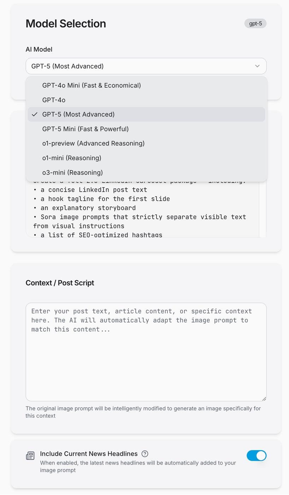Choose o1-preview (Advanced Reasoning) from list
This screenshot has height=495, width=289.
pos(93,144)
